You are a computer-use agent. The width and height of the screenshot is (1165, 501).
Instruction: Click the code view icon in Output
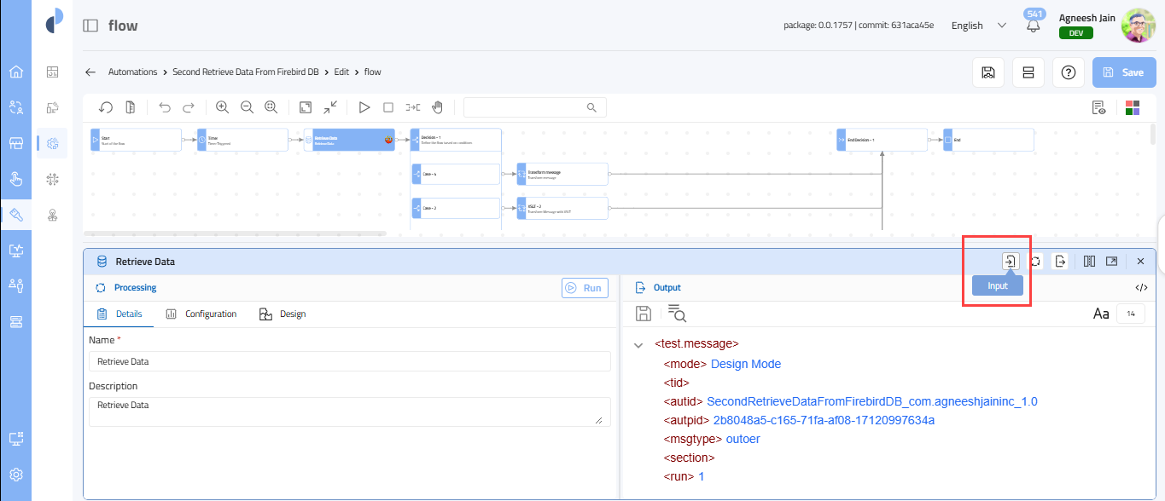(1141, 288)
